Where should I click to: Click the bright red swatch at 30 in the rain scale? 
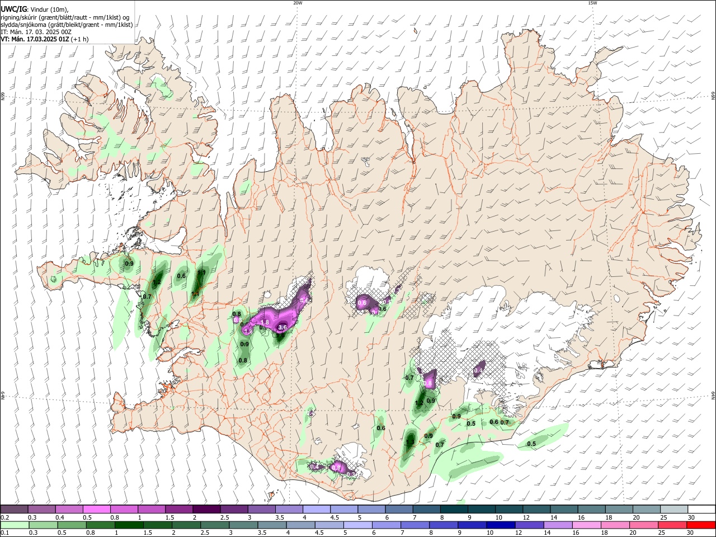tap(701, 525)
